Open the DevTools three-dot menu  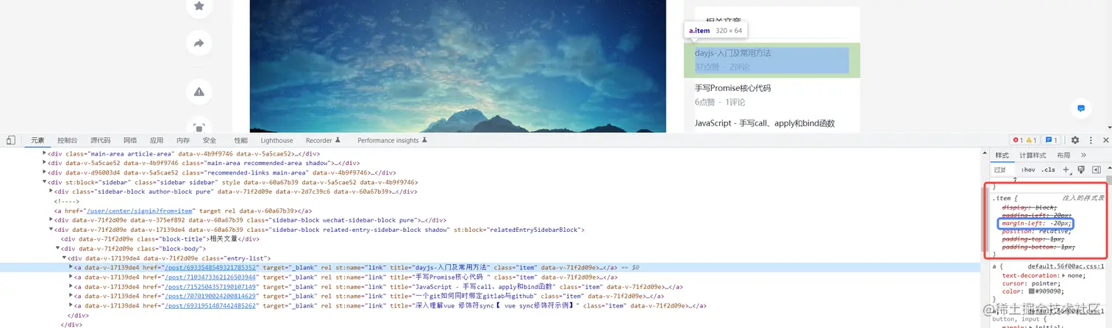[x=1090, y=140]
